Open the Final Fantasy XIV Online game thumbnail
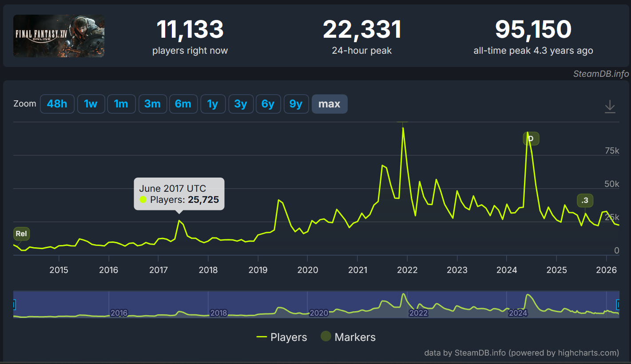 pyautogui.click(x=59, y=36)
